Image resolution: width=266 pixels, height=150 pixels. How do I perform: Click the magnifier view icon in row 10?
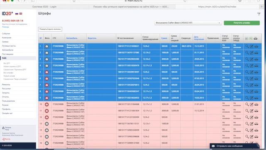pos(247,105)
